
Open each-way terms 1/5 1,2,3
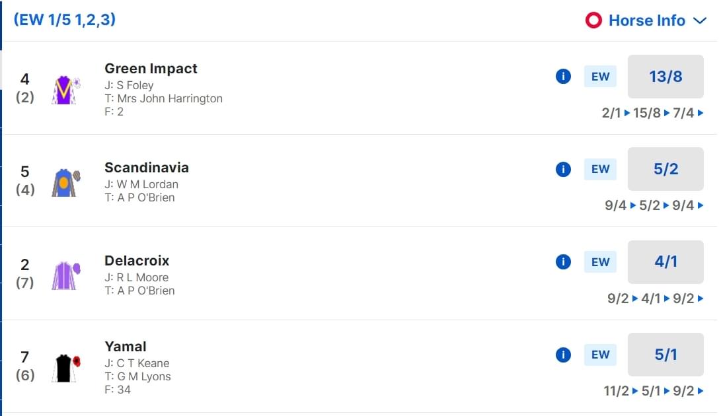pos(65,20)
